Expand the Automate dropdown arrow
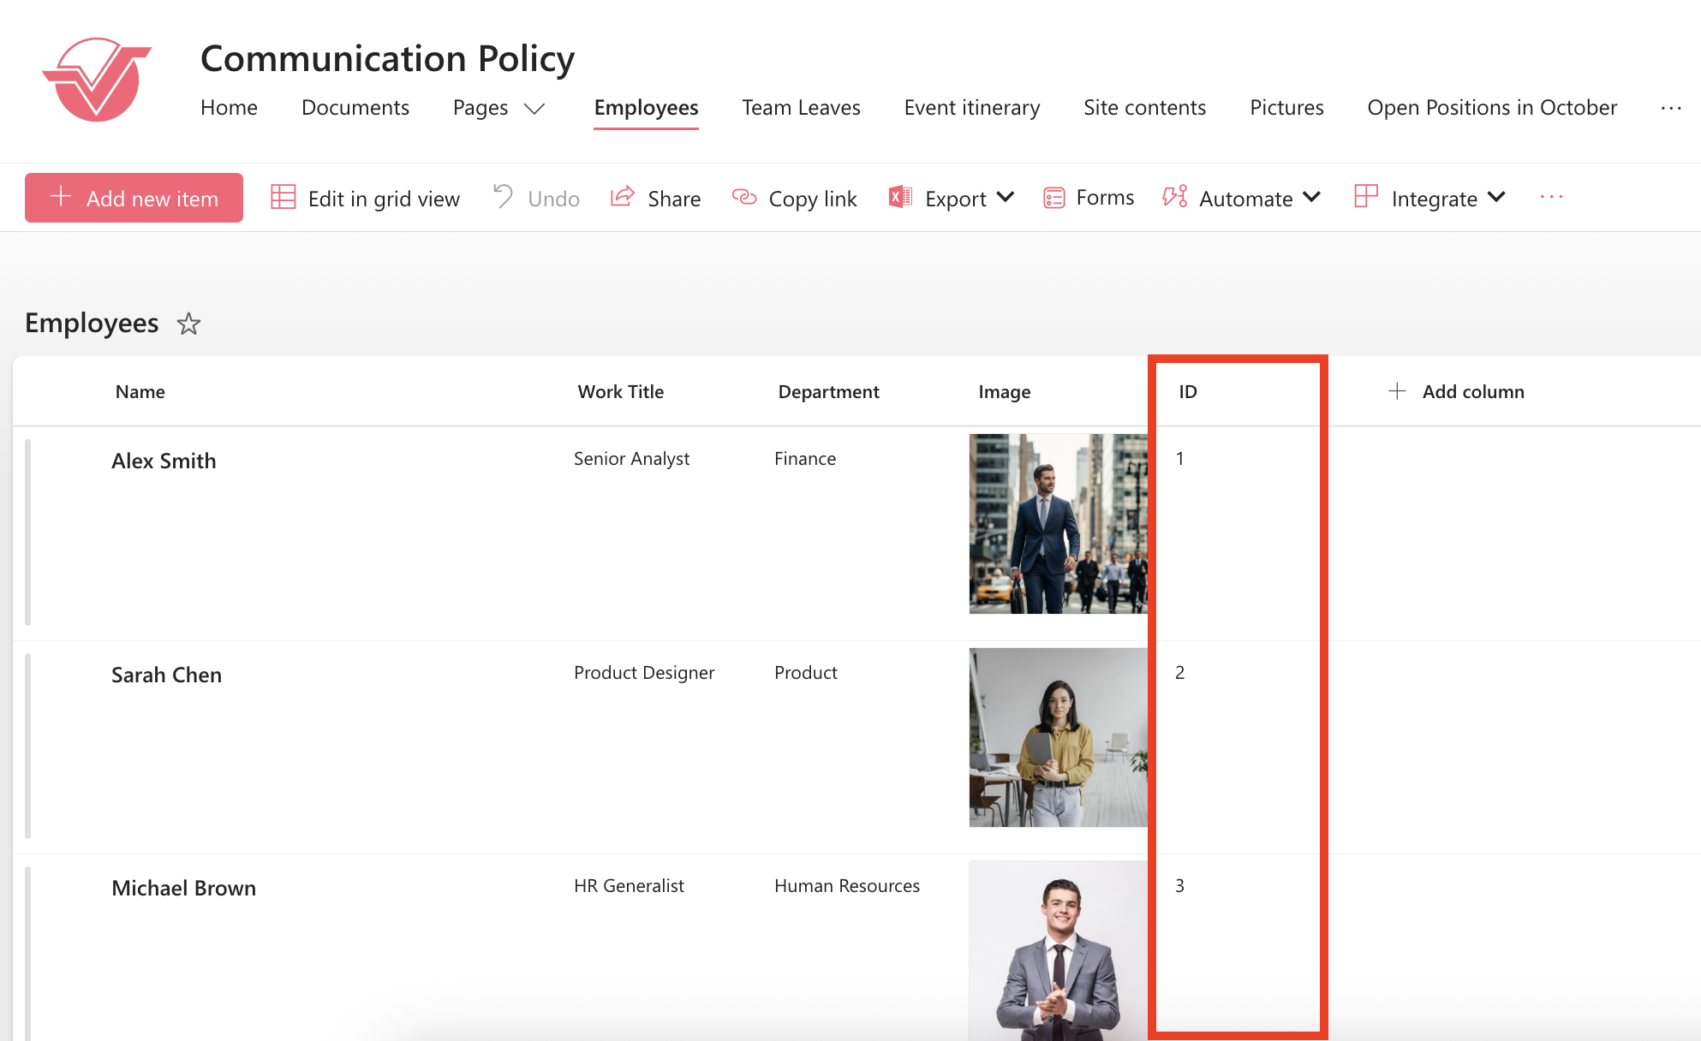This screenshot has width=1701, height=1041. [x=1311, y=198]
